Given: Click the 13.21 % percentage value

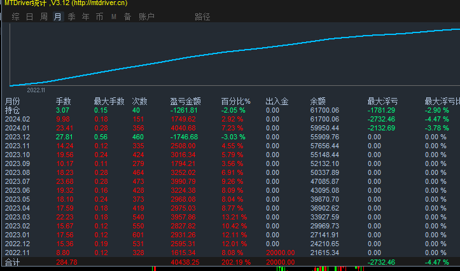Looking at the screenshot, I should (234, 217).
